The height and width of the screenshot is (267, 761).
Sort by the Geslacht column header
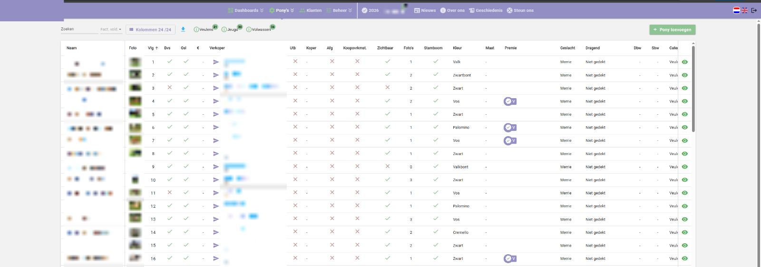click(567, 48)
